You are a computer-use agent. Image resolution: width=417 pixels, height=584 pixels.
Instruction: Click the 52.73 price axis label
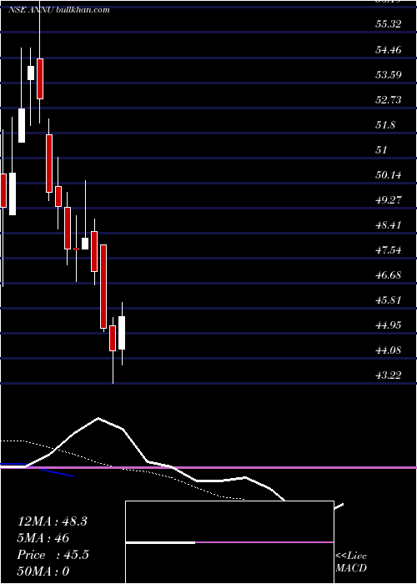click(x=389, y=99)
